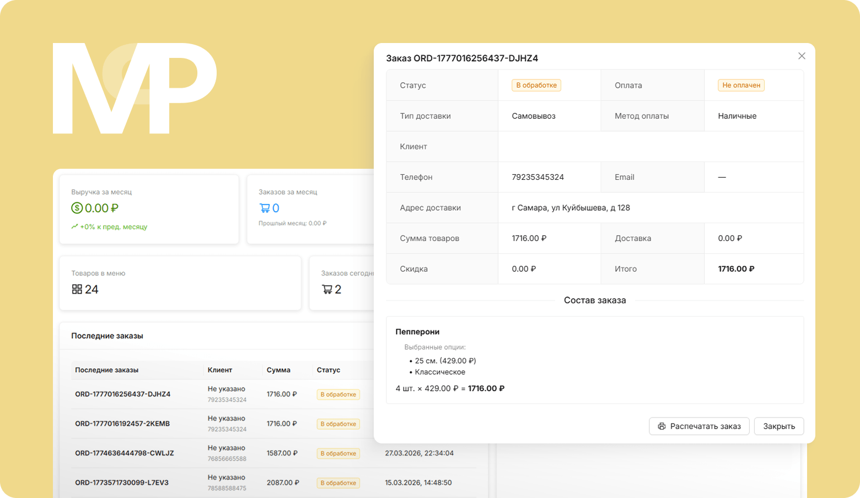
Task: Click the Статус column header
Action: coord(329,370)
